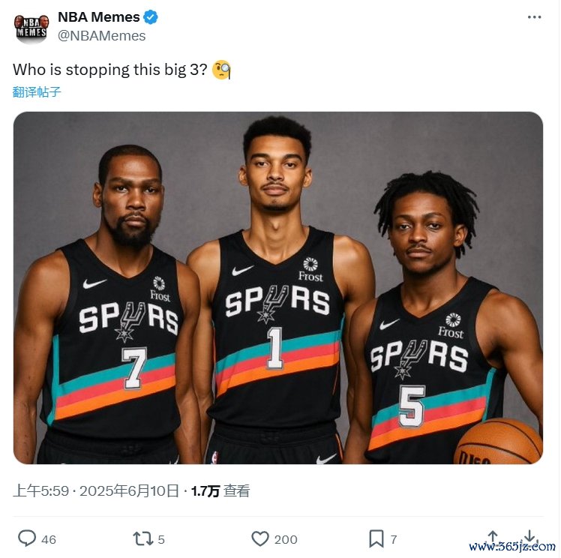Visit the @NBAMemes handle link
This screenshot has width=561, height=558.
[101, 36]
